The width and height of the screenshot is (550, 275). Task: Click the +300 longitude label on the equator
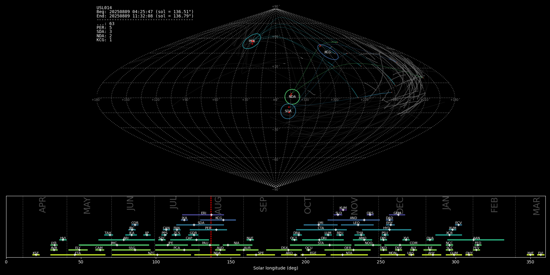tap(335, 100)
